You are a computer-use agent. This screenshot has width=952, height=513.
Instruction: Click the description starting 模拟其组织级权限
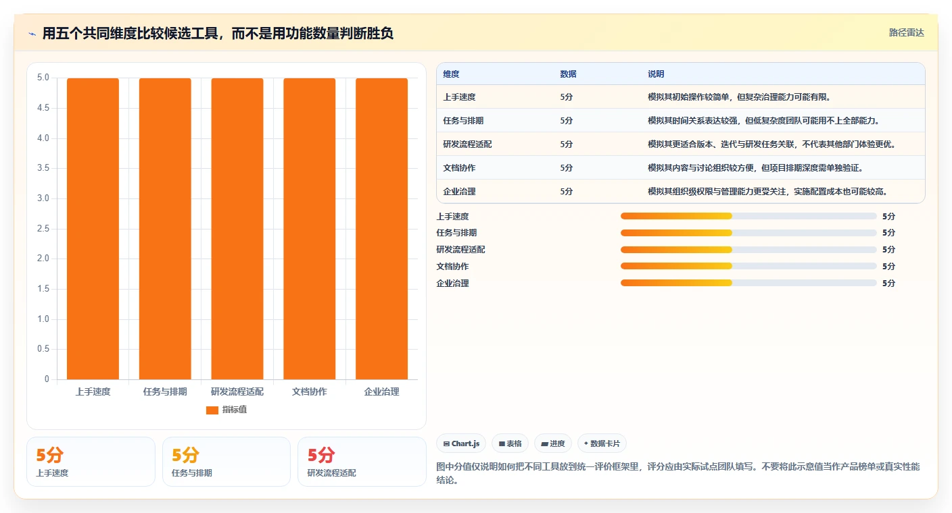pyautogui.click(x=767, y=192)
